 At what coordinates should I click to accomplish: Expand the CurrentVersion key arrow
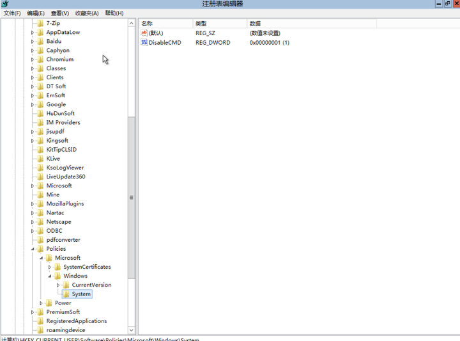(58, 285)
